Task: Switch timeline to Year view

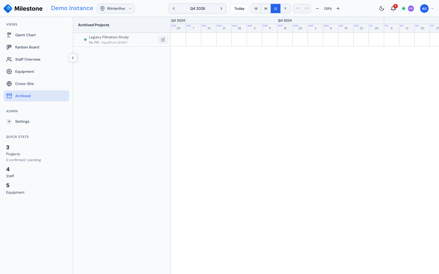Action: coord(285,9)
